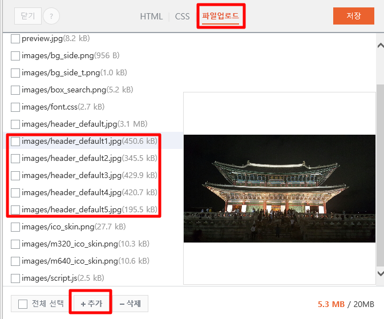Viewport: 384px width, 319px height.
Task: Click the + 추가 add button
Action: click(91, 304)
